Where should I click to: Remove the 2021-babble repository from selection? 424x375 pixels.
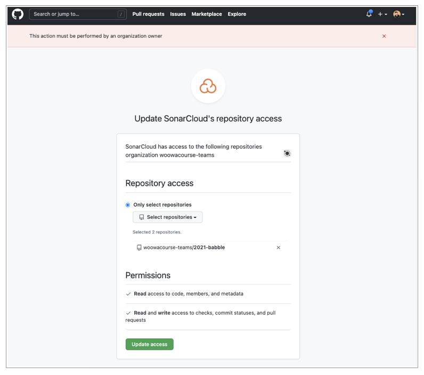[278, 247]
